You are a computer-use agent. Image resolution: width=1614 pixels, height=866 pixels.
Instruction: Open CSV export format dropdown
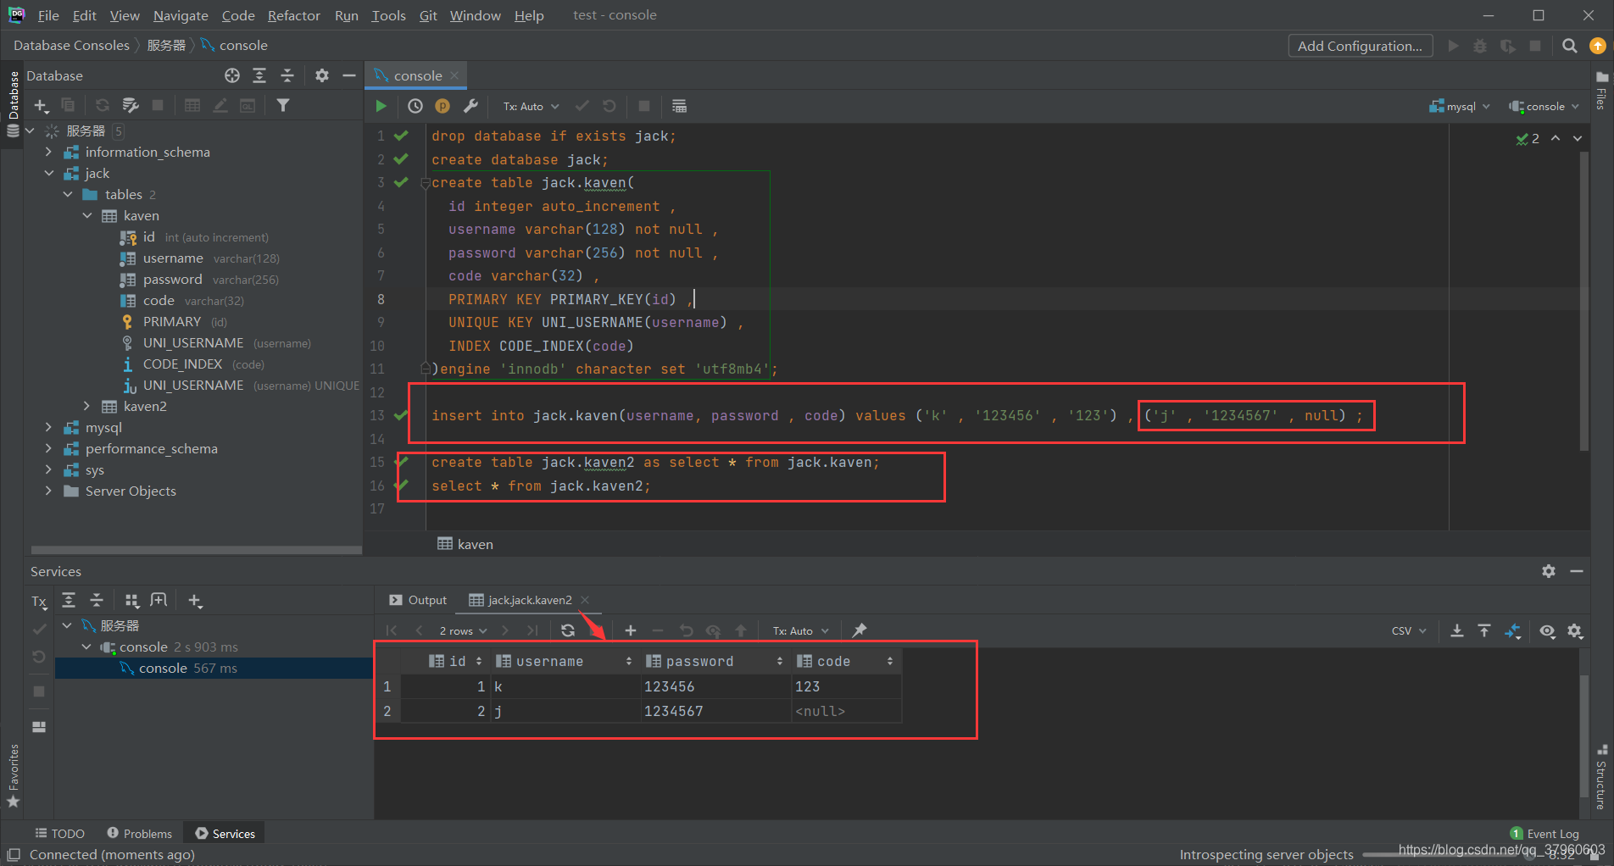(x=1409, y=630)
